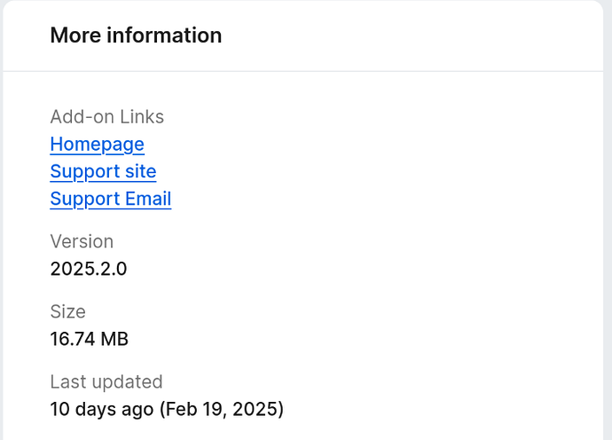Image resolution: width=612 pixels, height=440 pixels.
Task: Click the word "site" in Support site
Action: (x=138, y=171)
